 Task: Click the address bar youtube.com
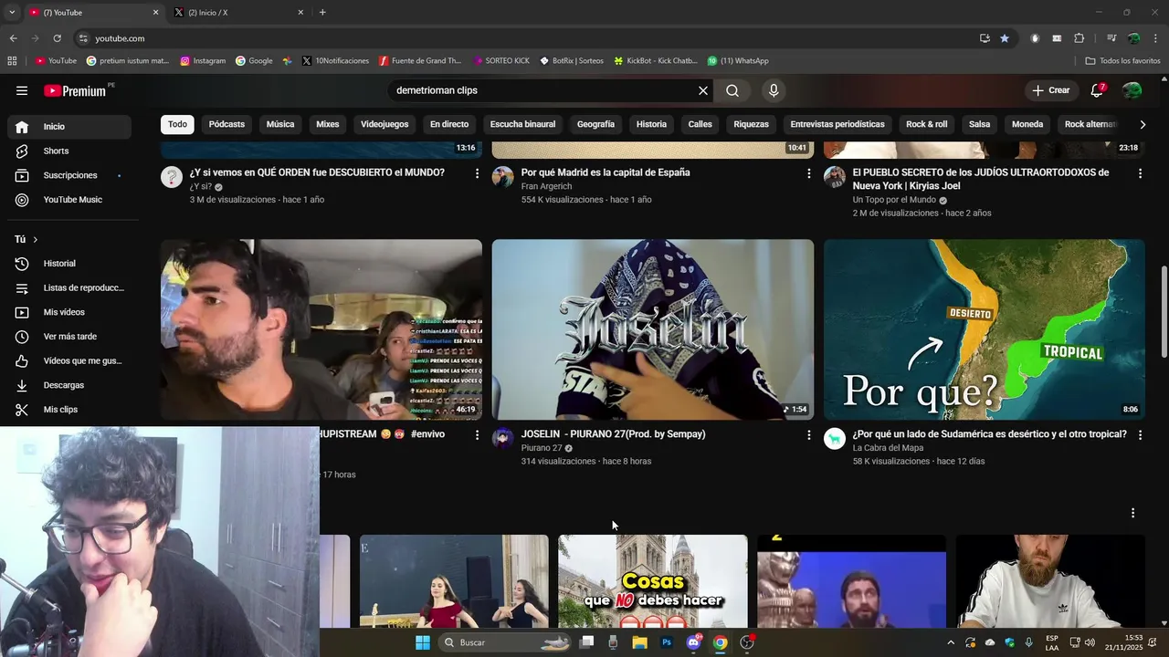(x=120, y=38)
